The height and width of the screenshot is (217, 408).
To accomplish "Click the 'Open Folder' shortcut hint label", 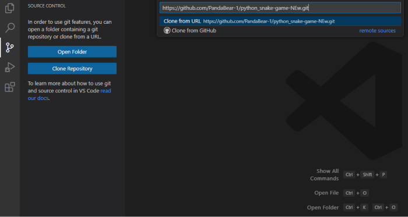I will [x=323, y=207].
